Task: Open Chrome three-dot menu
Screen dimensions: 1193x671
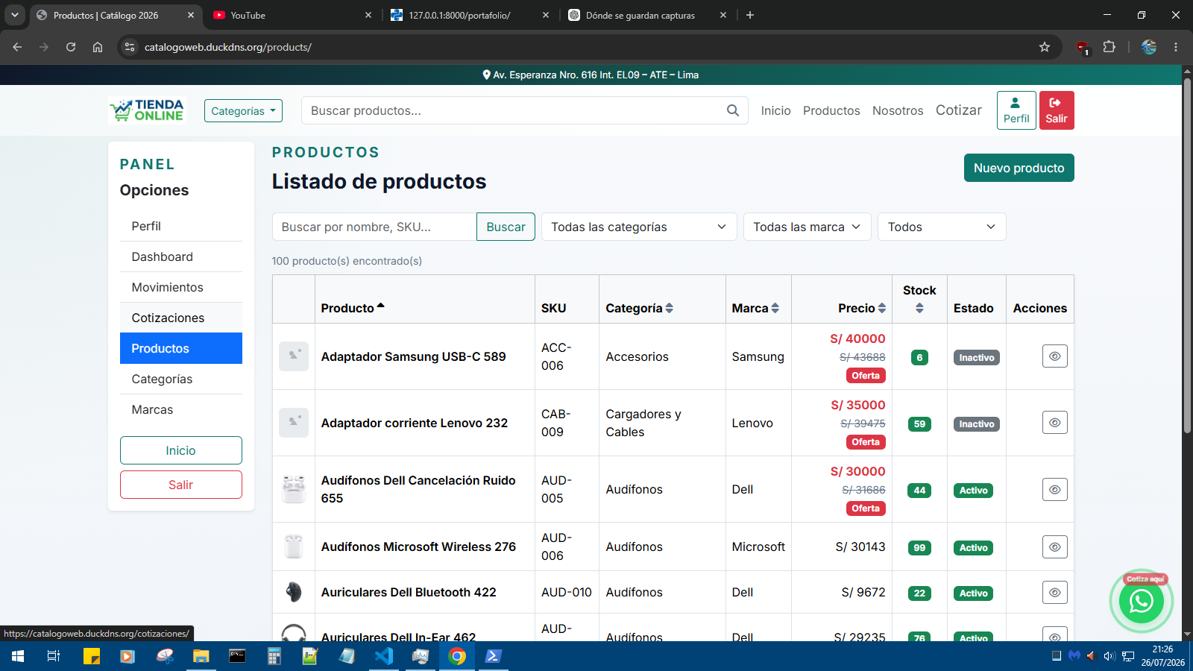Action: (1176, 47)
